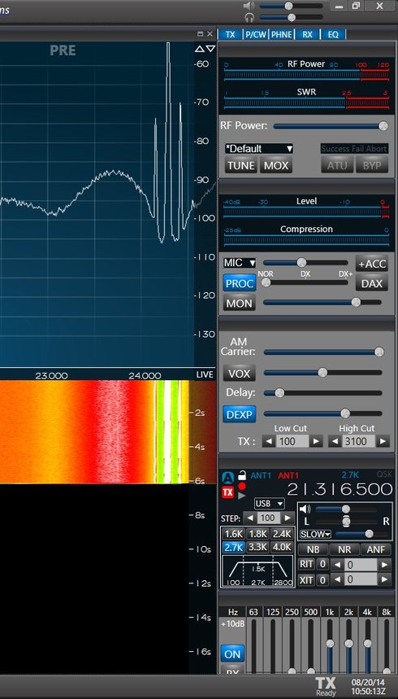Click the ATU button
The height and width of the screenshot is (699, 398).
coord(337,165)
